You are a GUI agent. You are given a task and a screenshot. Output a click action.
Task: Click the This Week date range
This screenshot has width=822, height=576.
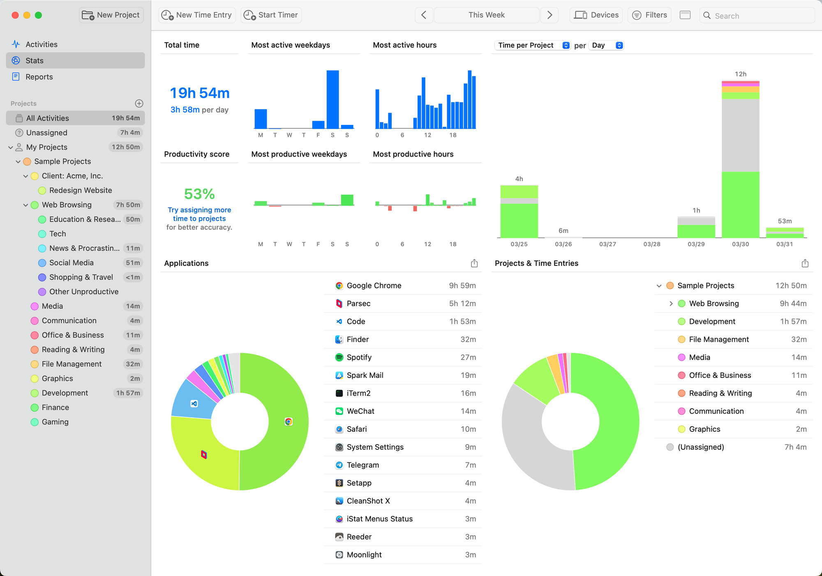click(x=487, y=15)
